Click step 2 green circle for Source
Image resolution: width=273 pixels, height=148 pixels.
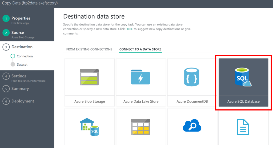pos(6,33)
